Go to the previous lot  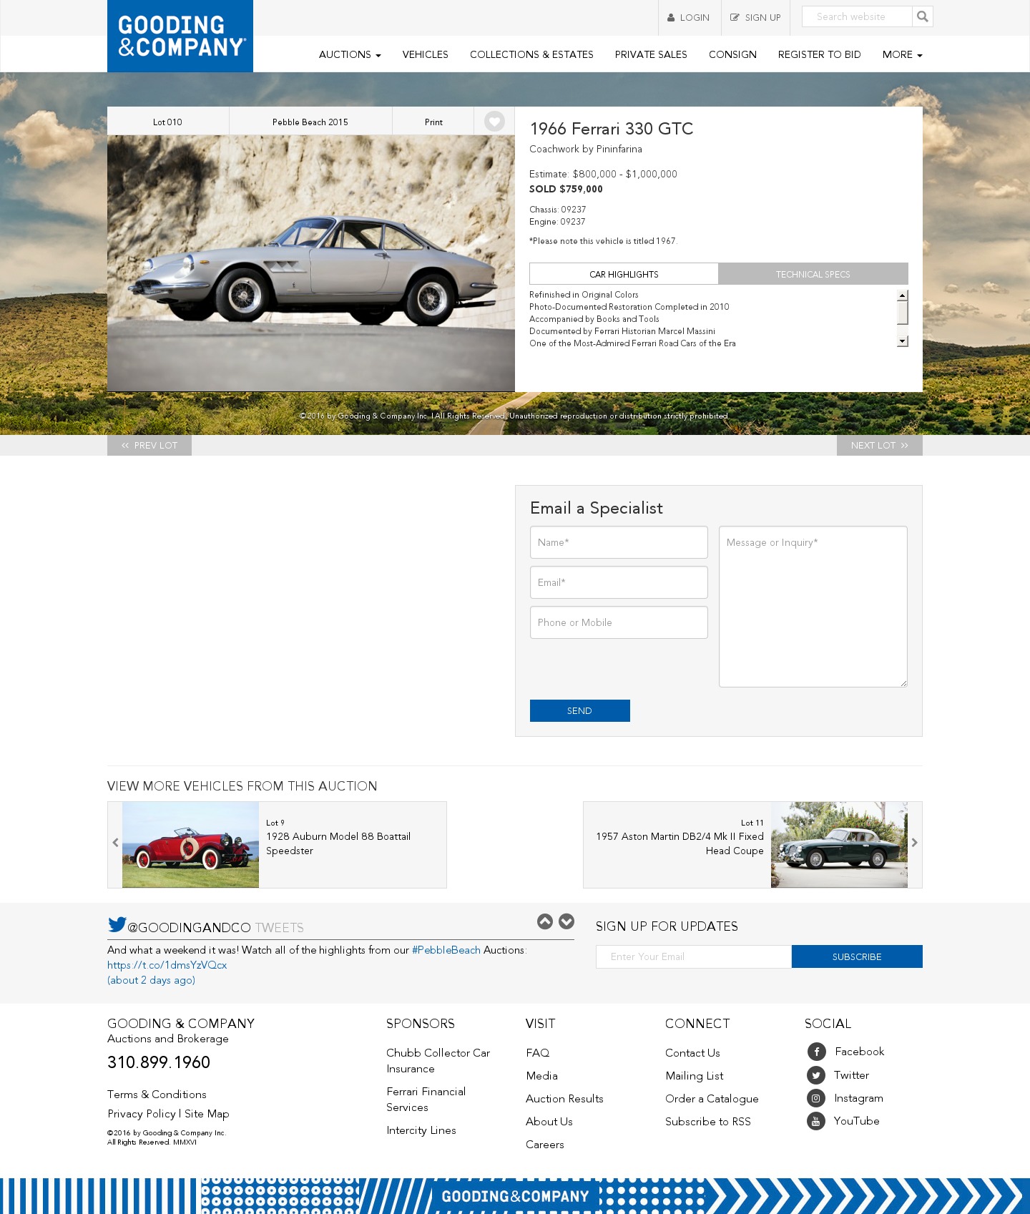tap(149, 445)
